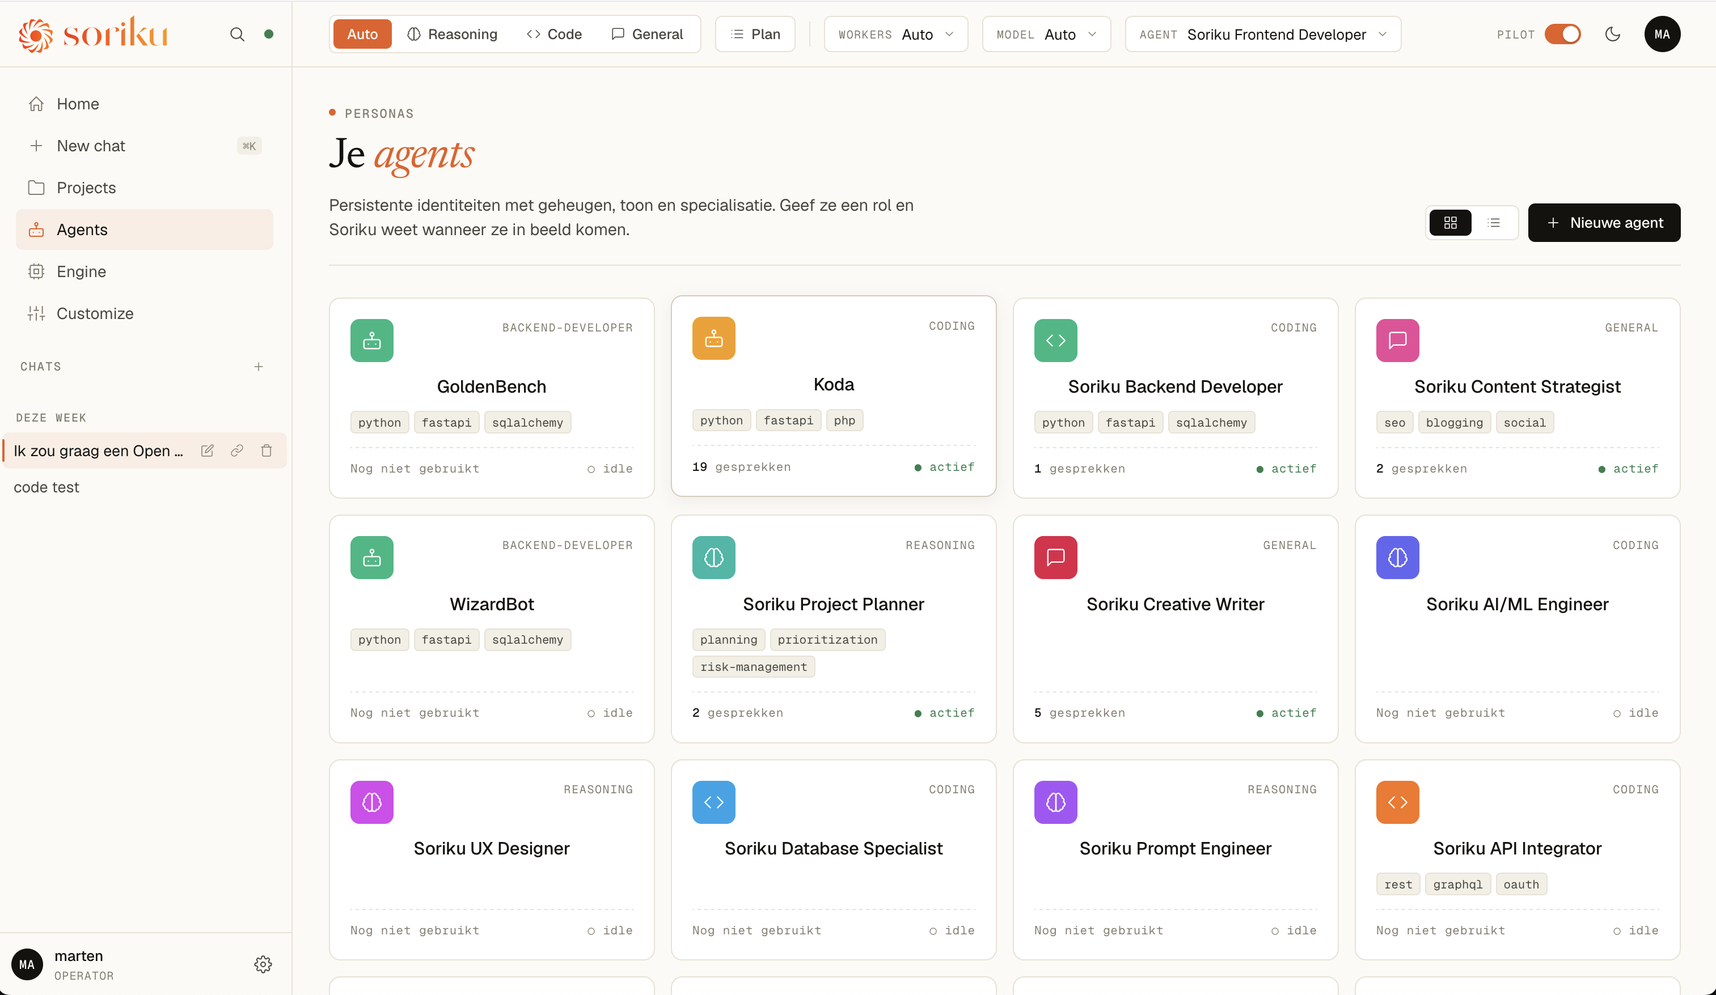This screenshot has width=1716, height=995.
Task: Open Customize in sidebar
Action: [145, 314]
